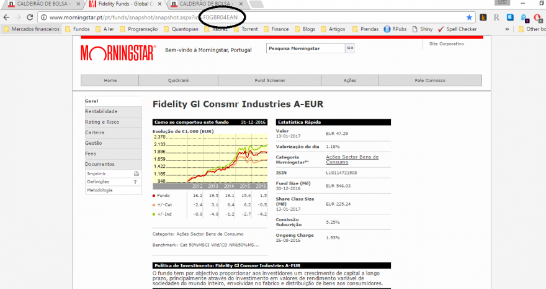Open the Blogs bookmark folder
This screenshot has height=289, width=546.
pyautogui.click(x=305, y=29)
